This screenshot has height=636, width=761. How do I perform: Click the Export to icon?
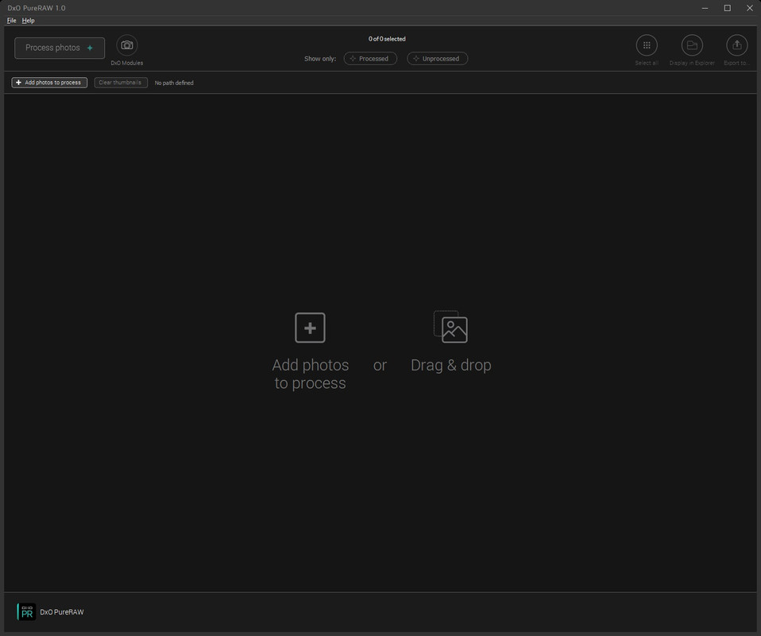click(736, 45)
